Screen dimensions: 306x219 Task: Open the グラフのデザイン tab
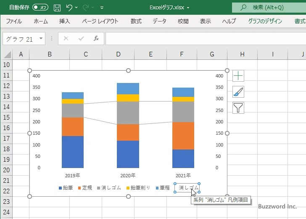pos(265,21)
